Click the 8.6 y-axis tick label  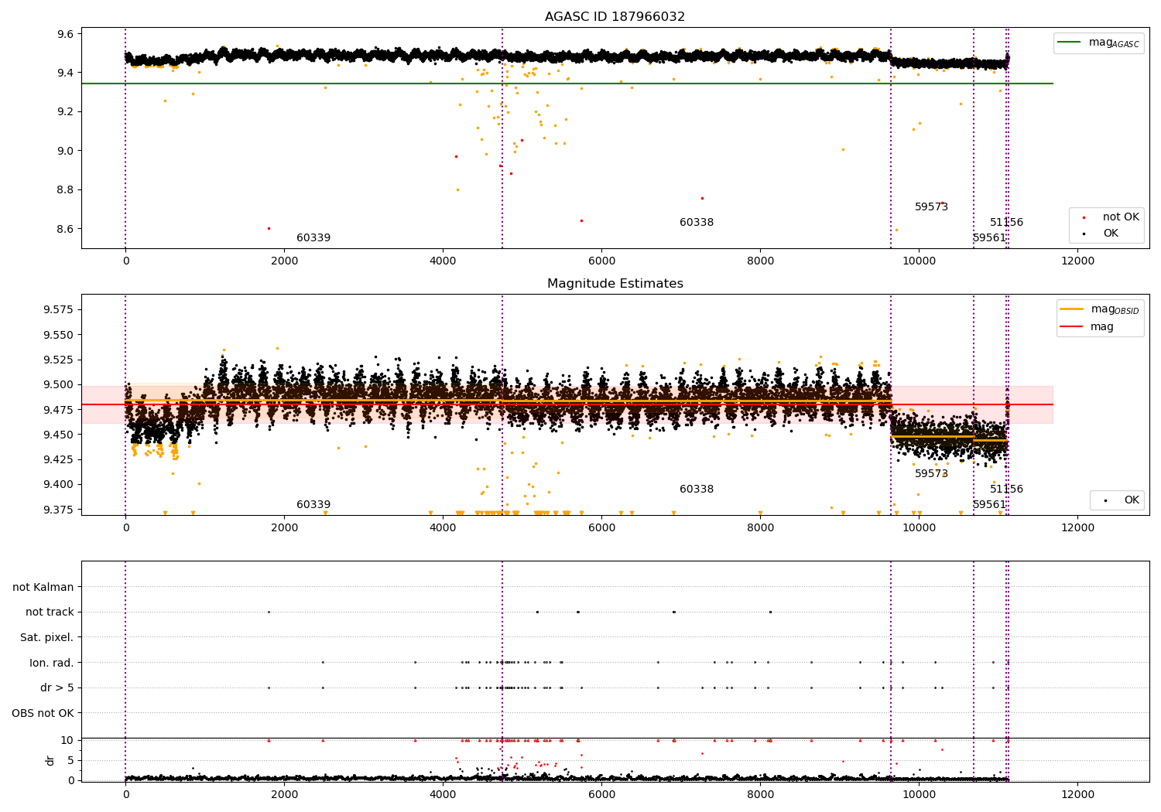click(x=64, y=229)
